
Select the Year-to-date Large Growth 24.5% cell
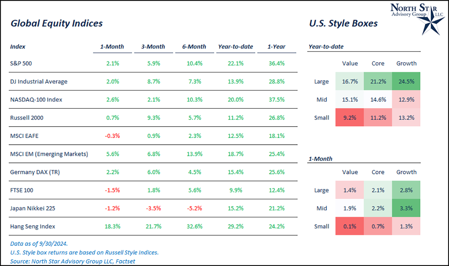[x=406, y=82]
